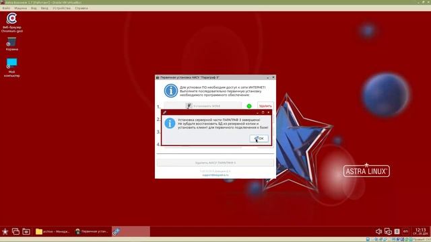Screen dimensions: 431x242
Task: Switch to the archive file manager taskbar item
Action: click(53, 231)
